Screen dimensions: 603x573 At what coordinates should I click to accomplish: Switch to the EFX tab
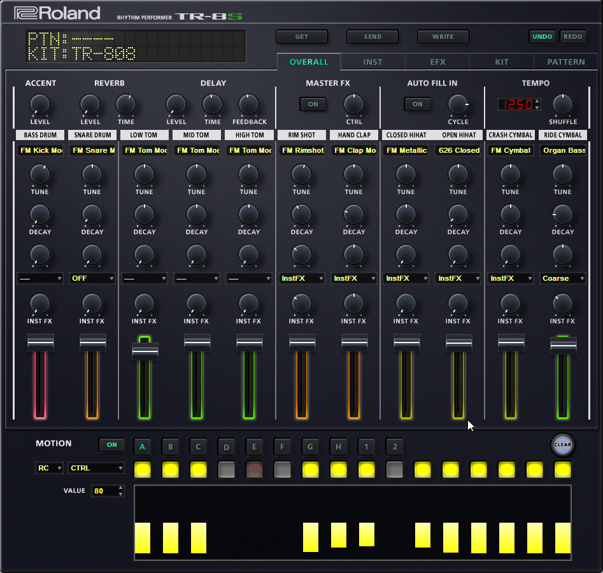coord(437,62)
